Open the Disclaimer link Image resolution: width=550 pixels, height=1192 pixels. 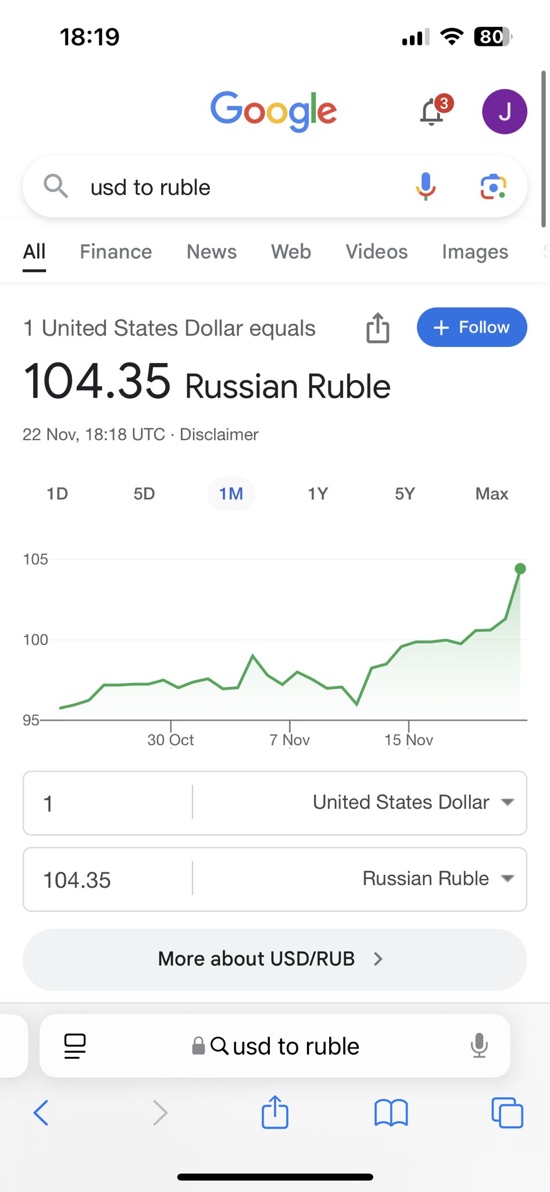point(219,434)
